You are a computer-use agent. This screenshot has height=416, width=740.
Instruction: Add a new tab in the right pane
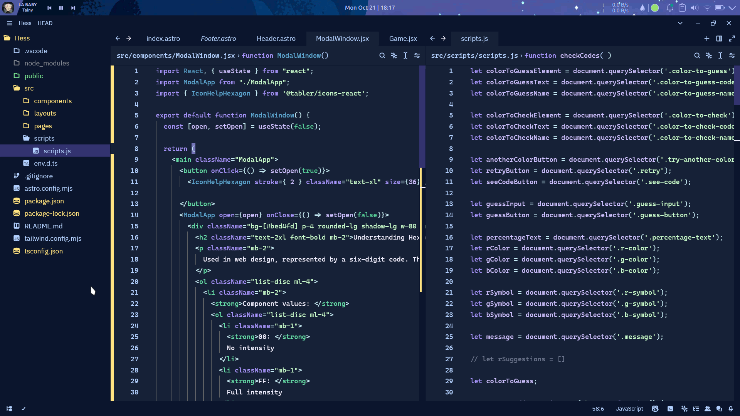pos(706,39)
